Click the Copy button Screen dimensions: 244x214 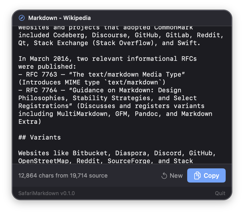coord(206,175)
